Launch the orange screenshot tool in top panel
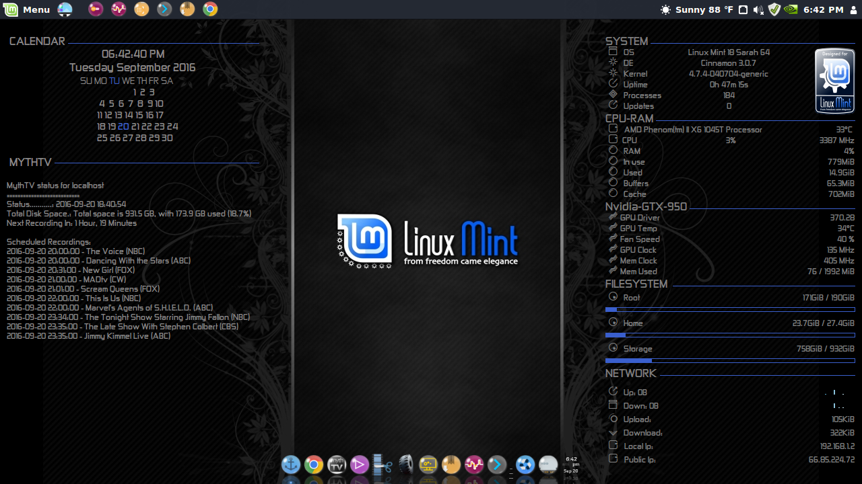The height and width of the screenshot is (484, 862). [141, 9]
